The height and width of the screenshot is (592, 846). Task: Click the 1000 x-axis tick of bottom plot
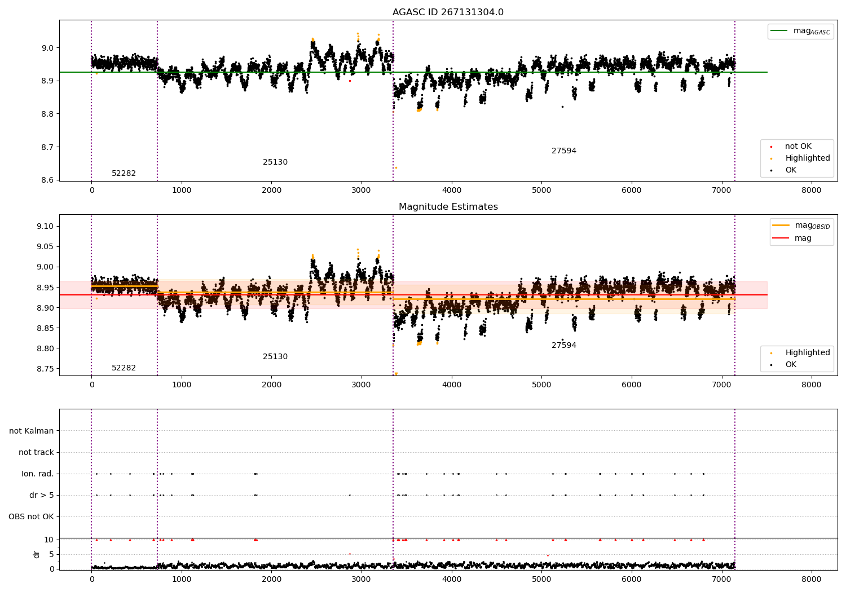pyautogui.click(x=182, y=580)
